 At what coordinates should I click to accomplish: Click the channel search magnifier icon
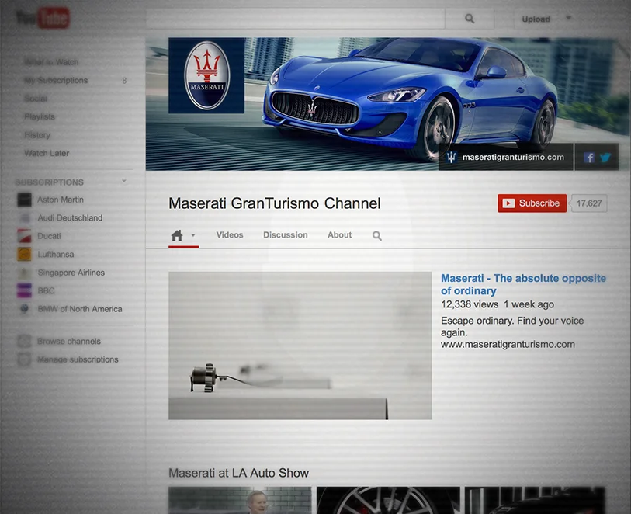point(376,235)
